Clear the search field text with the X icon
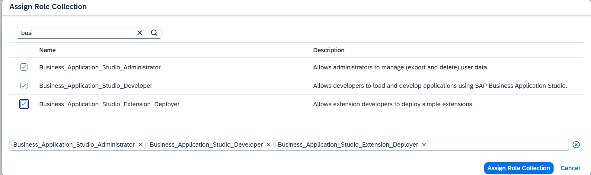 [x=140, y=33]
